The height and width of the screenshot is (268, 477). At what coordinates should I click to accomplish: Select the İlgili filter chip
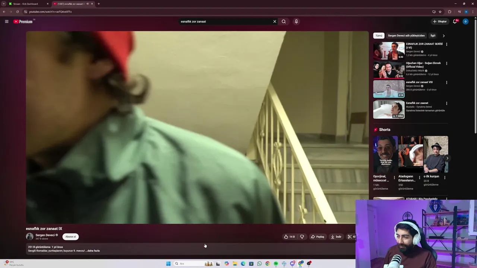433,36
